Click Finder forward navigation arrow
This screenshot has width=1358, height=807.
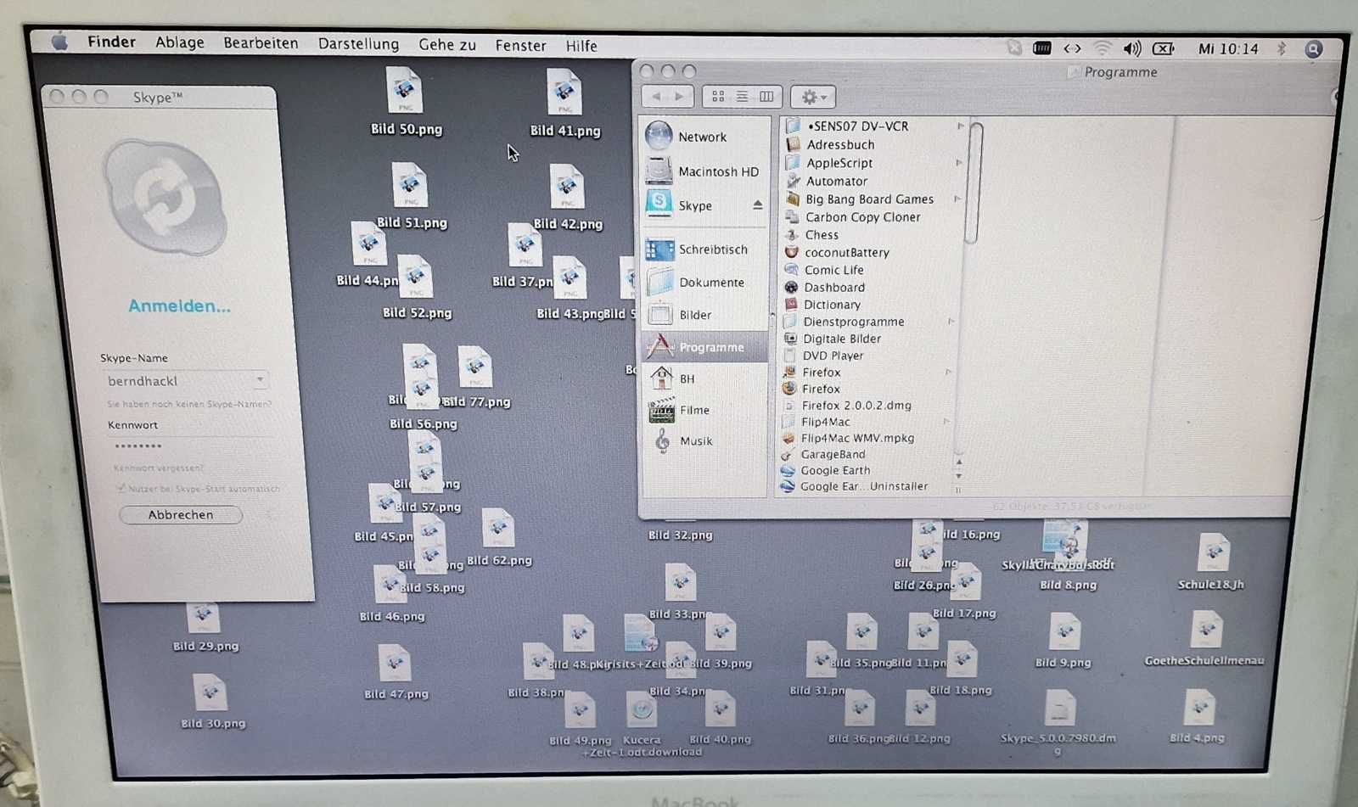point(680,97)
